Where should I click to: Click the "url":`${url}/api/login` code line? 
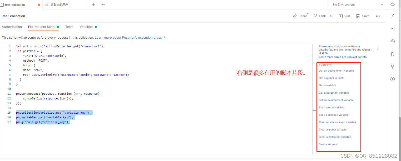[x=45, y=56]
